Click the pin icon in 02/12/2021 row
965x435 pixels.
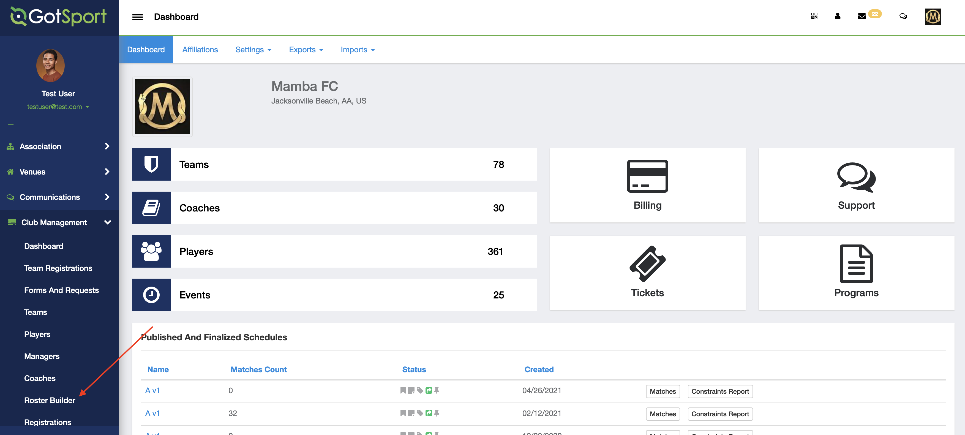click(x=437, y=413)
